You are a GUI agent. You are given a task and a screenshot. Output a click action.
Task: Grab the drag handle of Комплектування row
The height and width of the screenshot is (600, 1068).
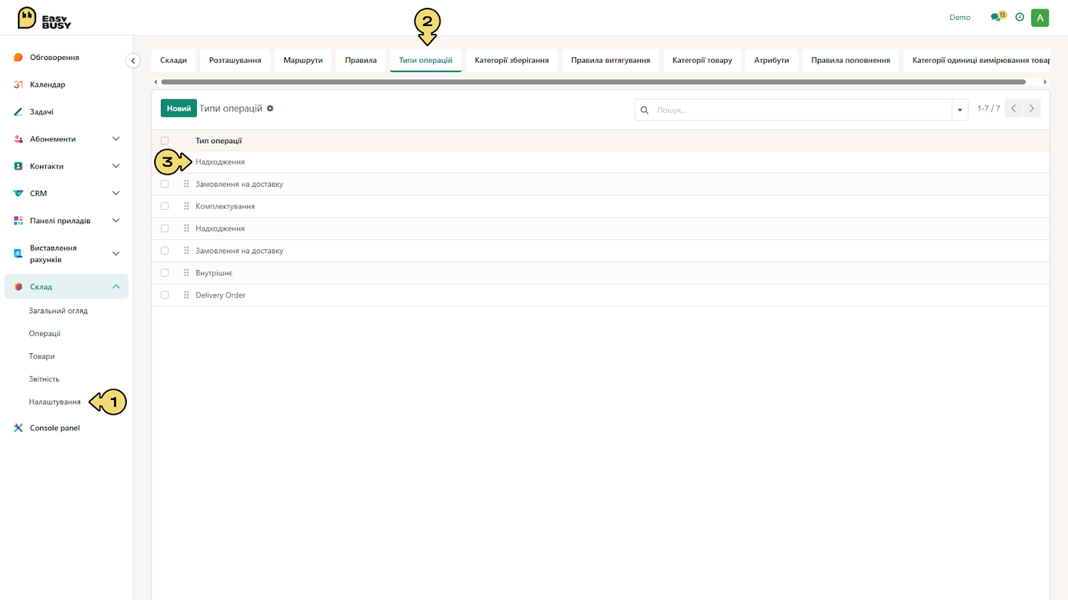pos(186,206)
